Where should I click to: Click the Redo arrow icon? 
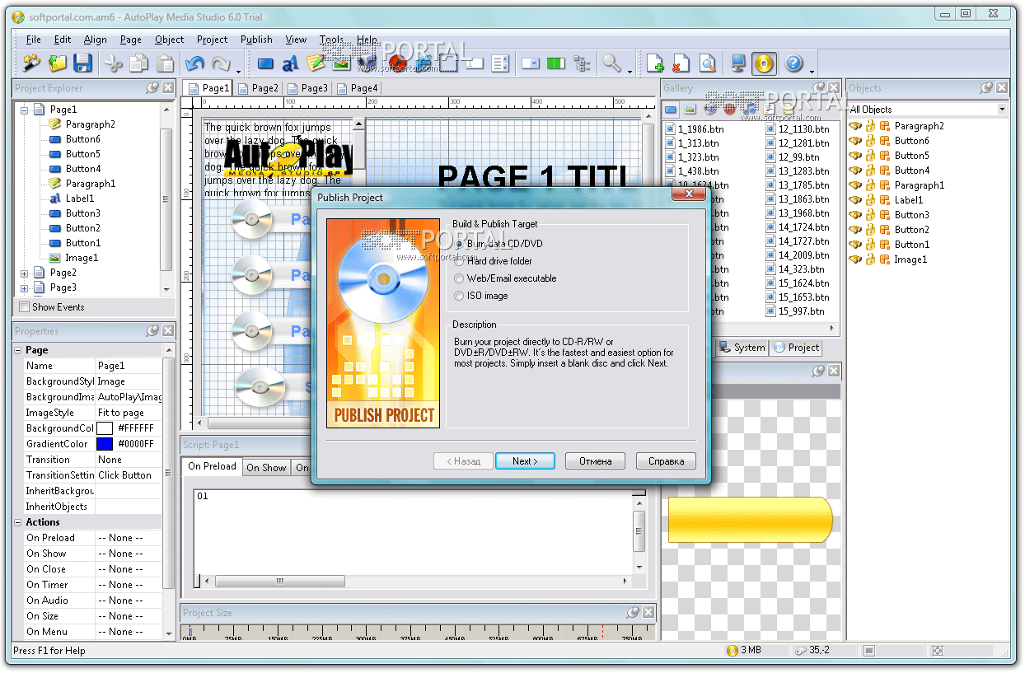pyautogui.click(x=221, y=63)
